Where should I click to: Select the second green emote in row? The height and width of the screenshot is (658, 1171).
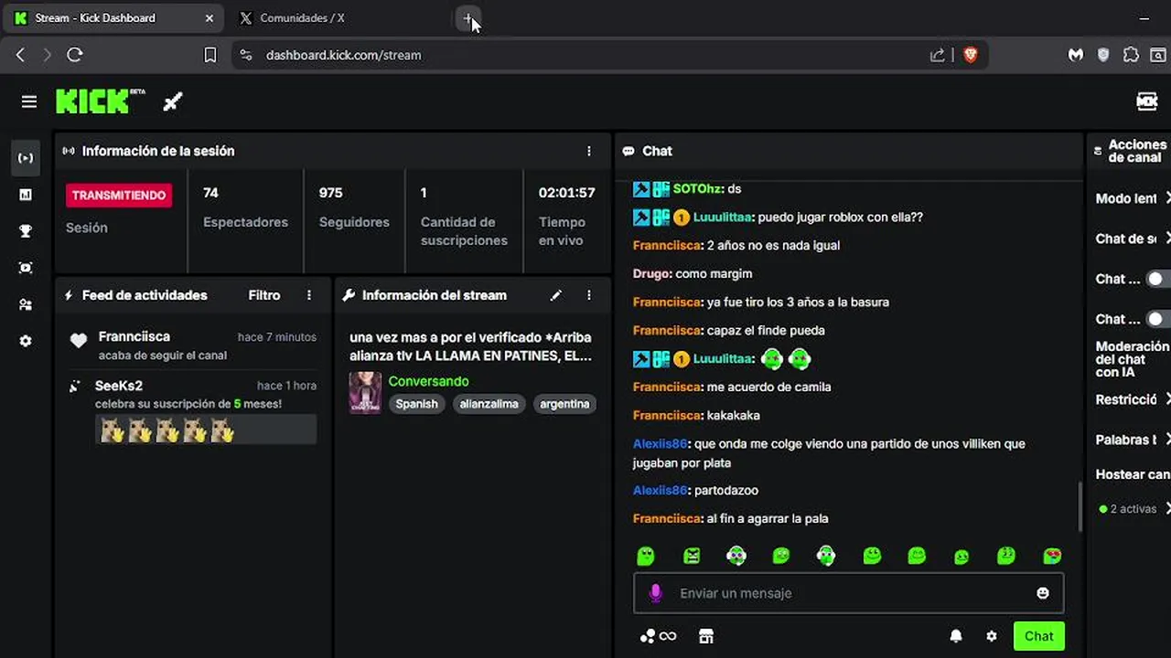click(x=692, y=556)
